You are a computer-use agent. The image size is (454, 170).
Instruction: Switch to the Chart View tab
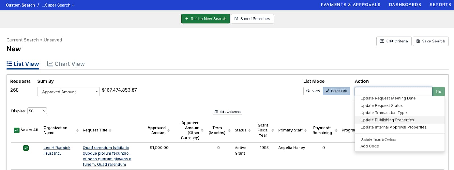pos(66,64)
